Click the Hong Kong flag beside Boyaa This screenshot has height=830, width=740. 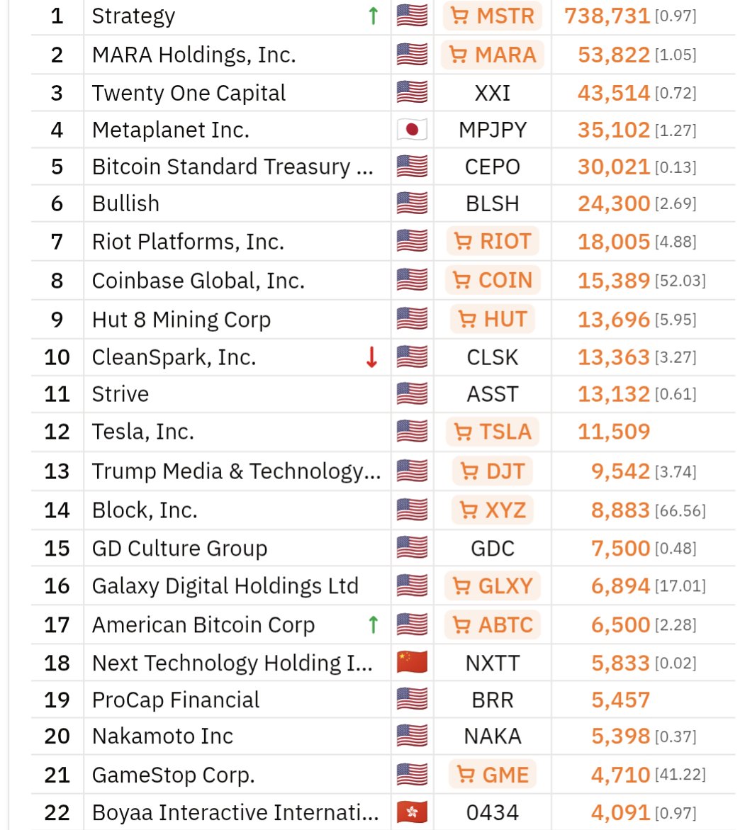pos(412,812)
